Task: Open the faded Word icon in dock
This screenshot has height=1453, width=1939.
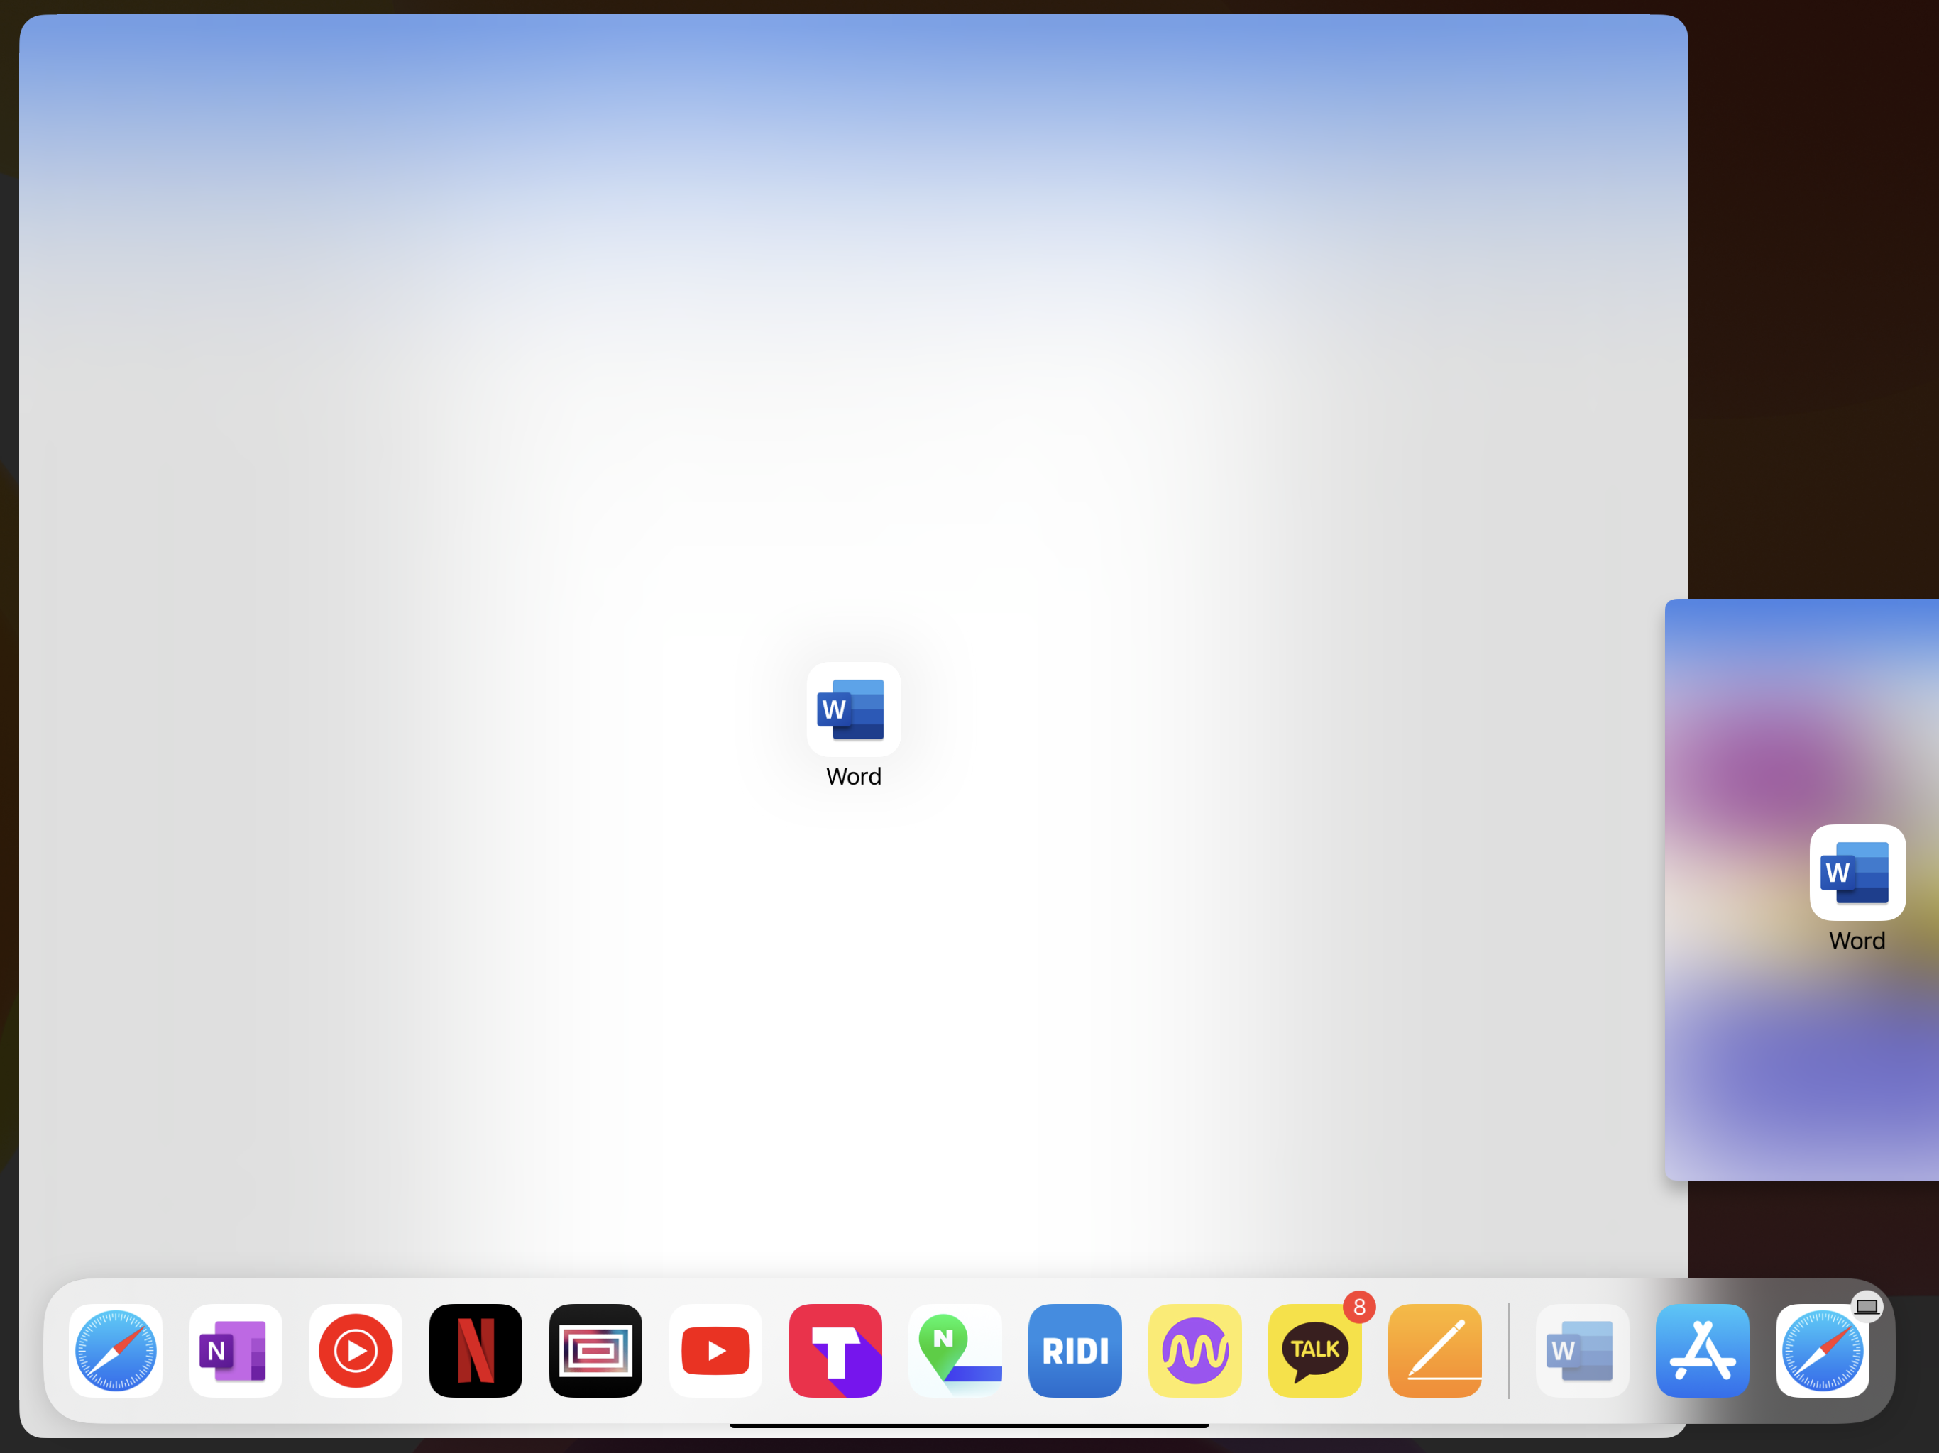Action: pos(1583,1350)
